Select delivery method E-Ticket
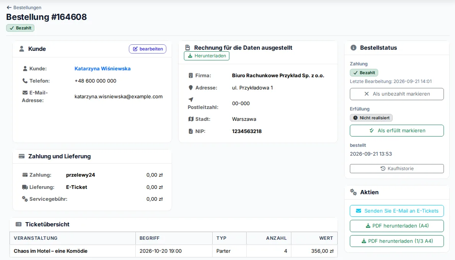The height and width of the screenshot is (260, 455). point(76,187)
